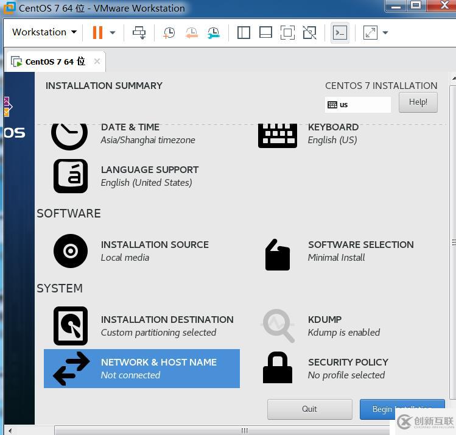Click Asia/Shanghai timezone text
Viewport: 456px width, 435px height.
pyautogui.click(x=148, y=140)
